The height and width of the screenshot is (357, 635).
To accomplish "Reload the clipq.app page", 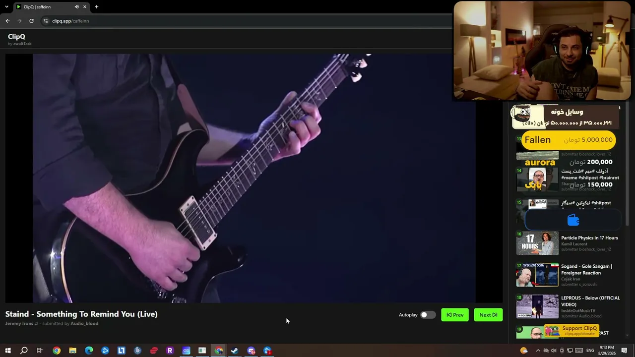I will point(31,21).
